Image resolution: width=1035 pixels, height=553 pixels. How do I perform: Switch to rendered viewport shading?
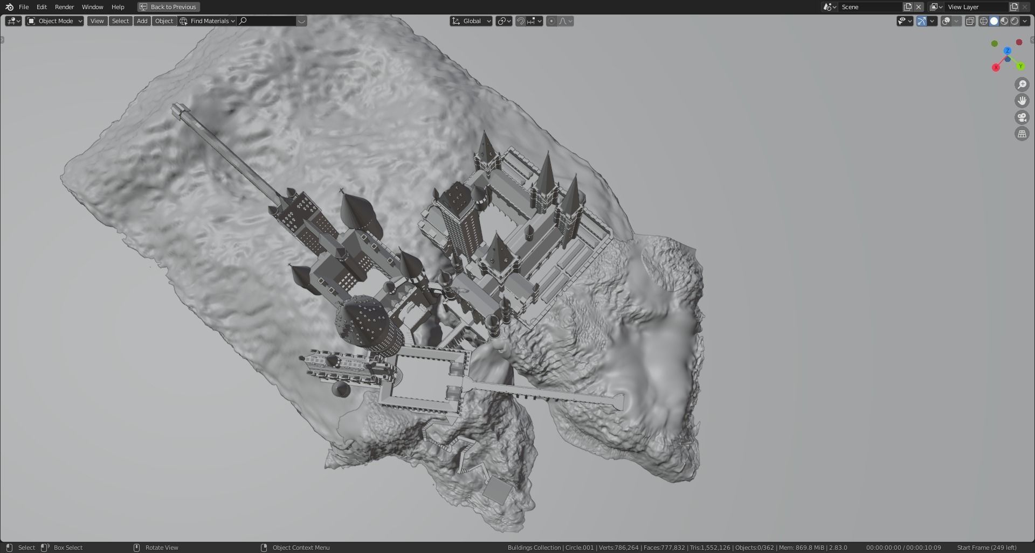[x=1015, y=21]
